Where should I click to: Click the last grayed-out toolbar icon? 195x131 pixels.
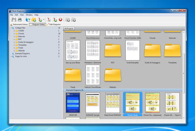point(74,19)
